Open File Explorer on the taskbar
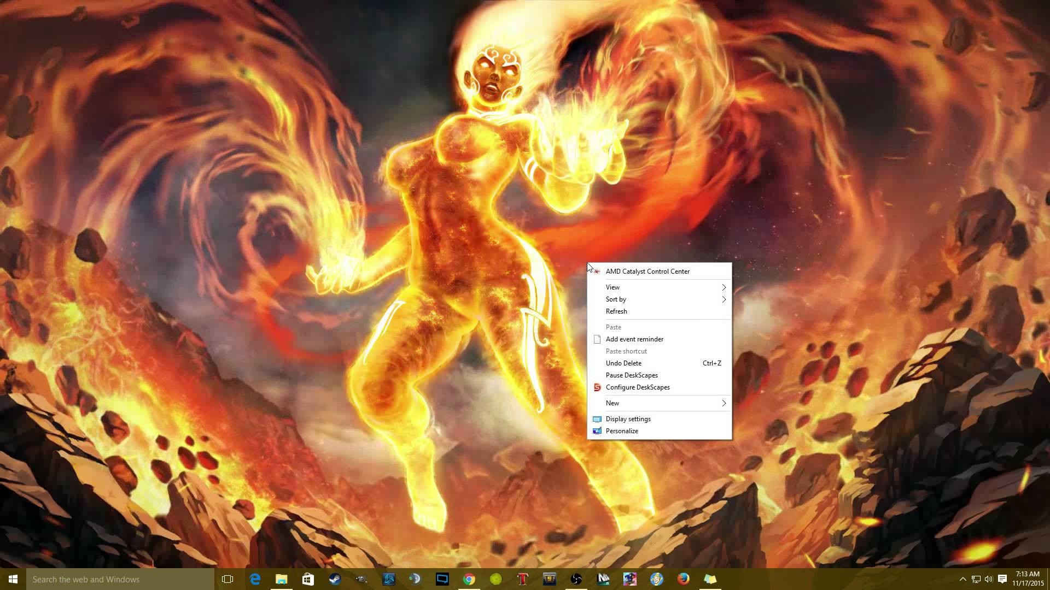The image size is (1050, 590). [x=281, y=579]
